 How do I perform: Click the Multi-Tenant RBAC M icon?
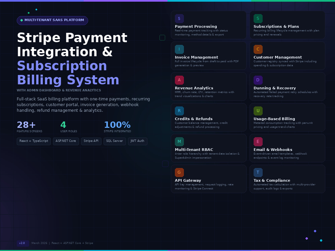pyautogui.click(x=179, y=142)
